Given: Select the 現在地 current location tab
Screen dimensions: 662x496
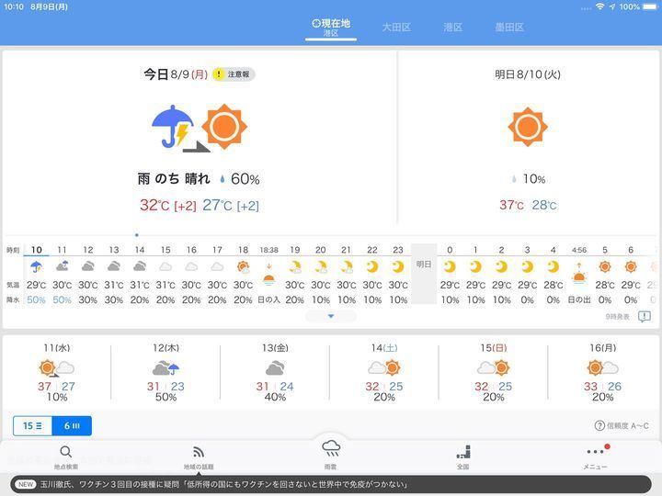Looking at the screenshot, I should point(331,27).
